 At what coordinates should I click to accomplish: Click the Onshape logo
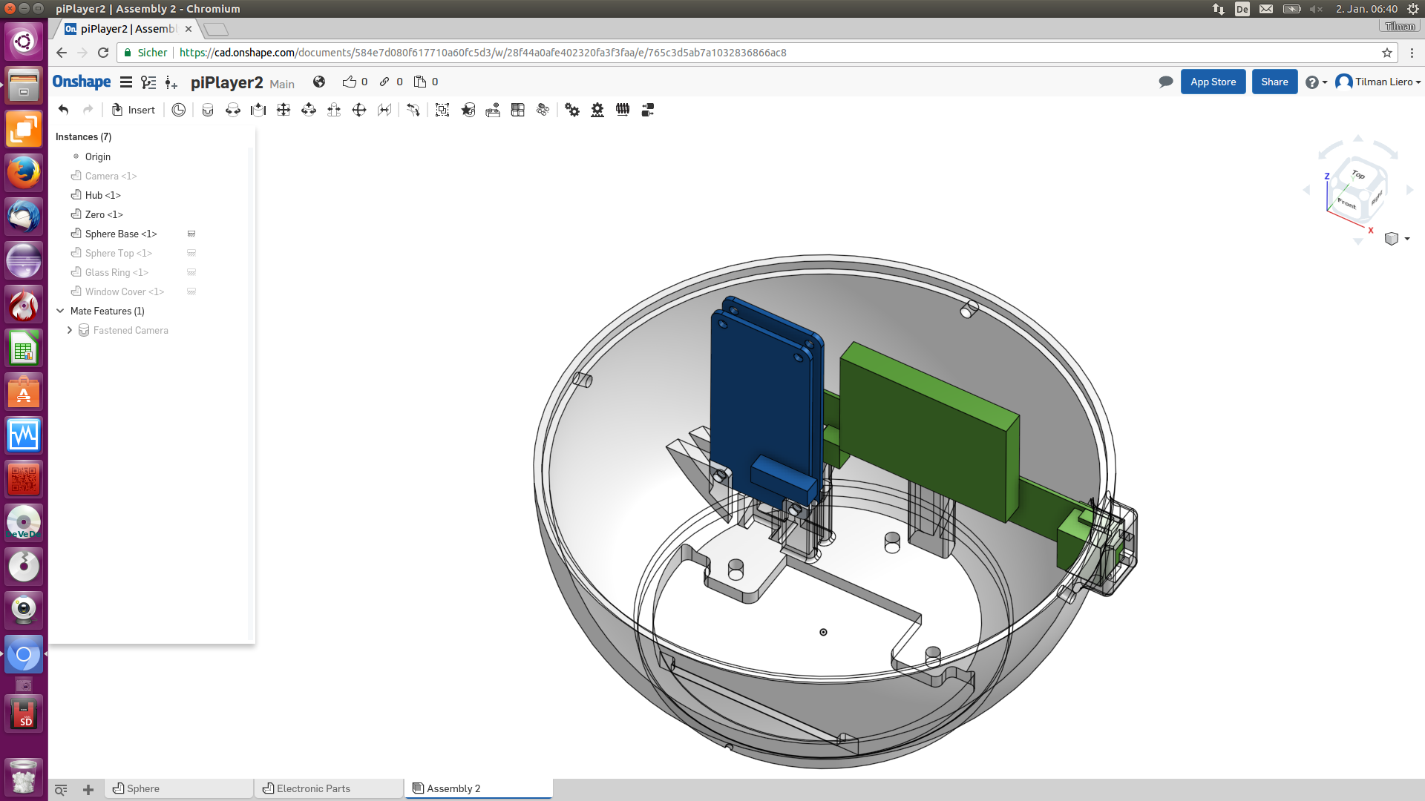point(82,82)
